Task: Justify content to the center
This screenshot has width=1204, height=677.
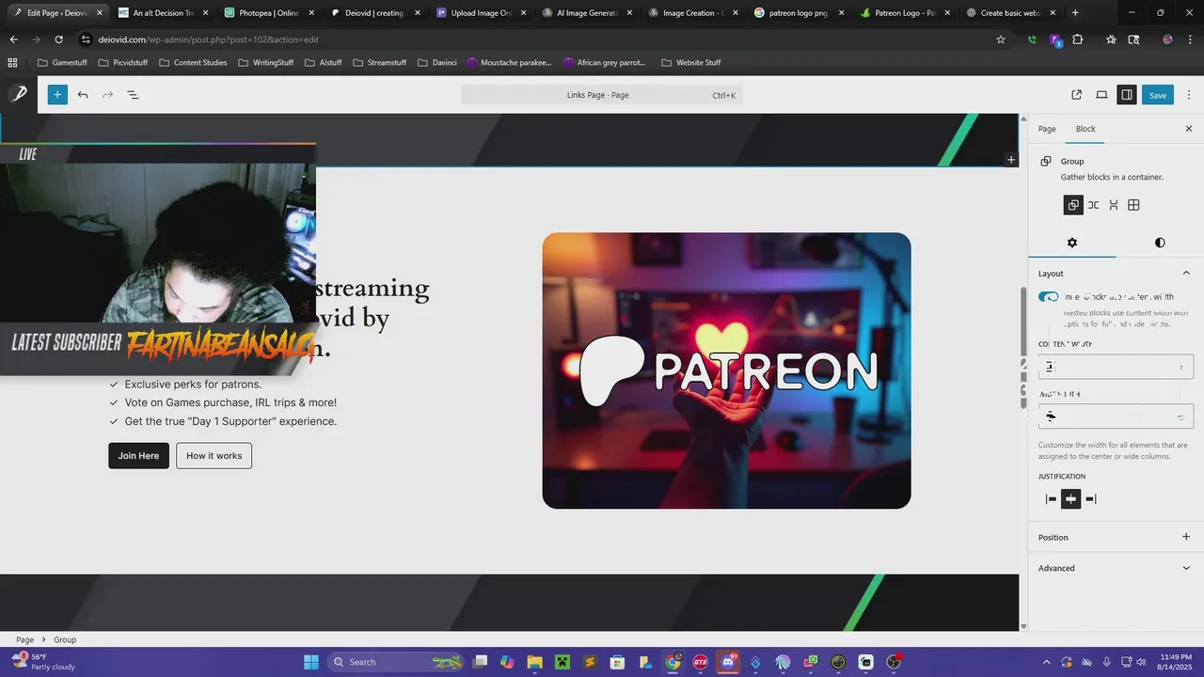Action: 1070,499
